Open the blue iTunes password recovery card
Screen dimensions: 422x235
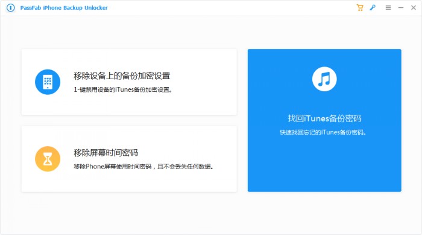point(324,120)
